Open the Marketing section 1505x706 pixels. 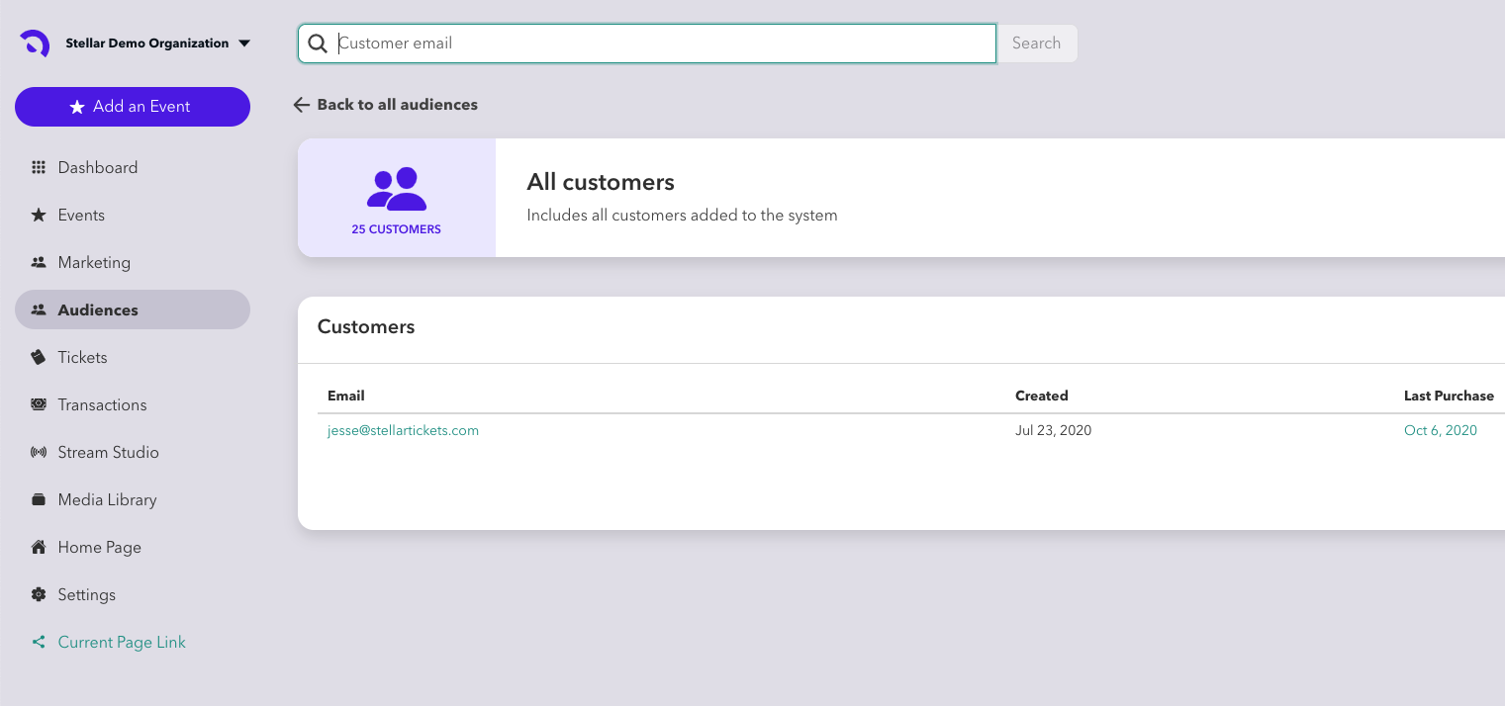point(133,262)
